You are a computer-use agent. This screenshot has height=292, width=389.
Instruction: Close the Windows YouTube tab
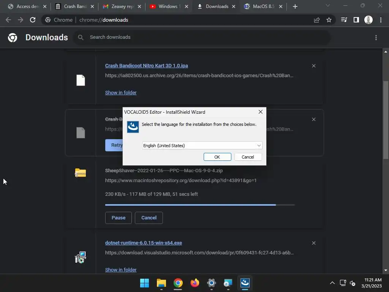[x=187, y=6]
